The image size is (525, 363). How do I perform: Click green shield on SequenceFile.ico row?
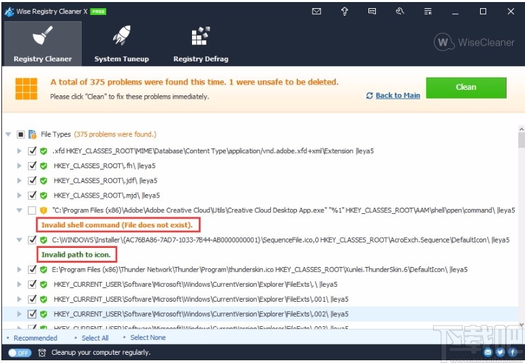[44, 240]
